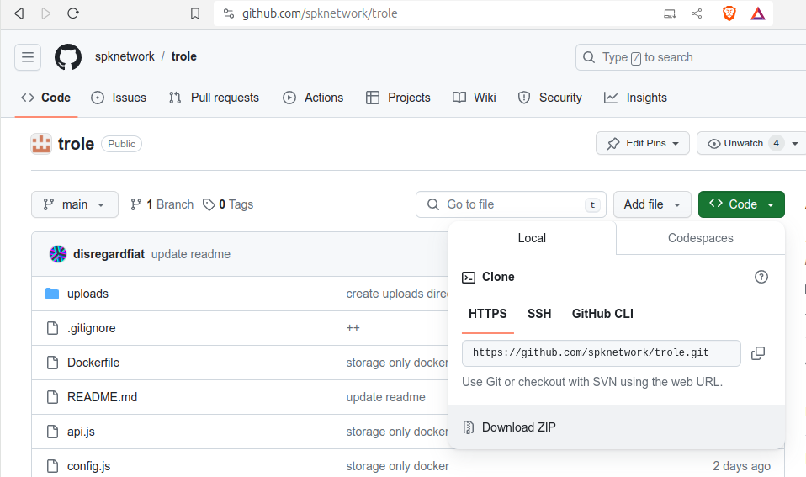Select the HTTPS clone URL text field

[x=601, y=353]
